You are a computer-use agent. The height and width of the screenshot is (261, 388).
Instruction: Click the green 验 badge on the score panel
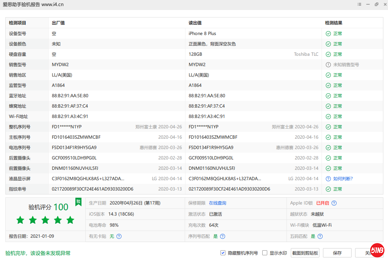click(78, 202)
